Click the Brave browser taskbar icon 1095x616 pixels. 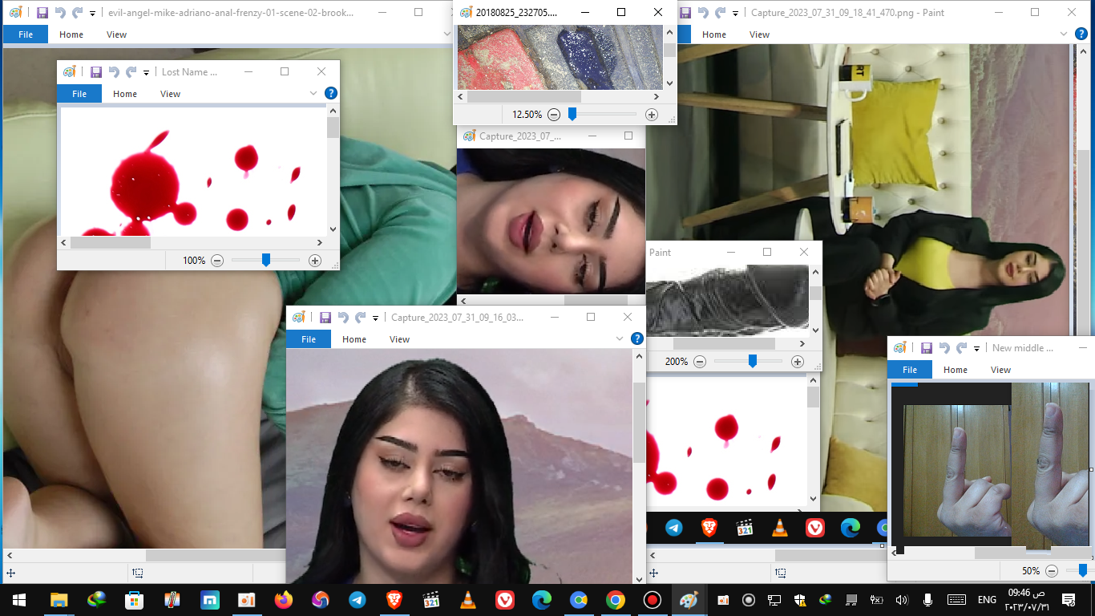click(x=394, y=600)
